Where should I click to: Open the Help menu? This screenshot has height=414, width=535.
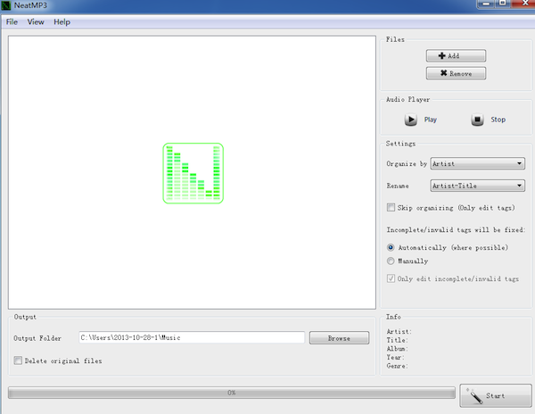[x=62, y=21]
